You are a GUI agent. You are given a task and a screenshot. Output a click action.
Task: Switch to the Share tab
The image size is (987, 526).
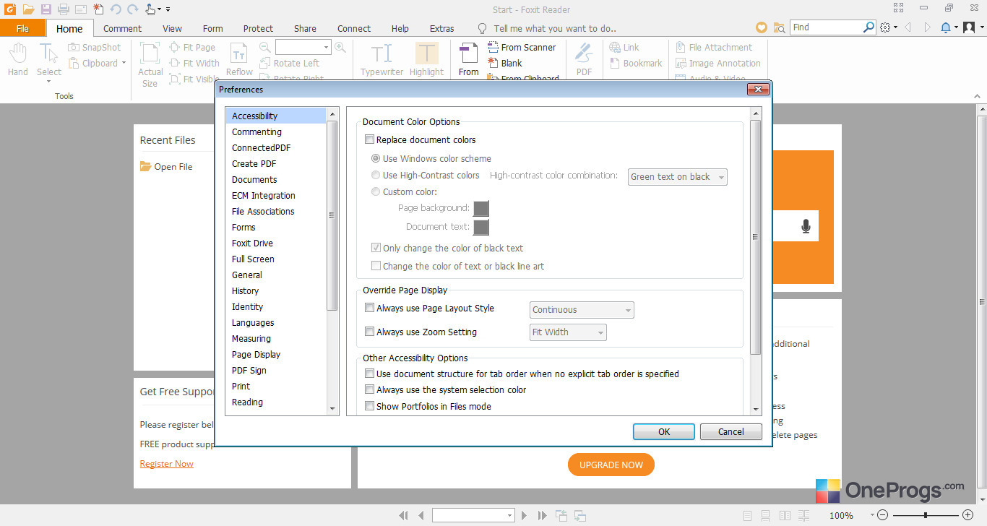coord(305,28)
